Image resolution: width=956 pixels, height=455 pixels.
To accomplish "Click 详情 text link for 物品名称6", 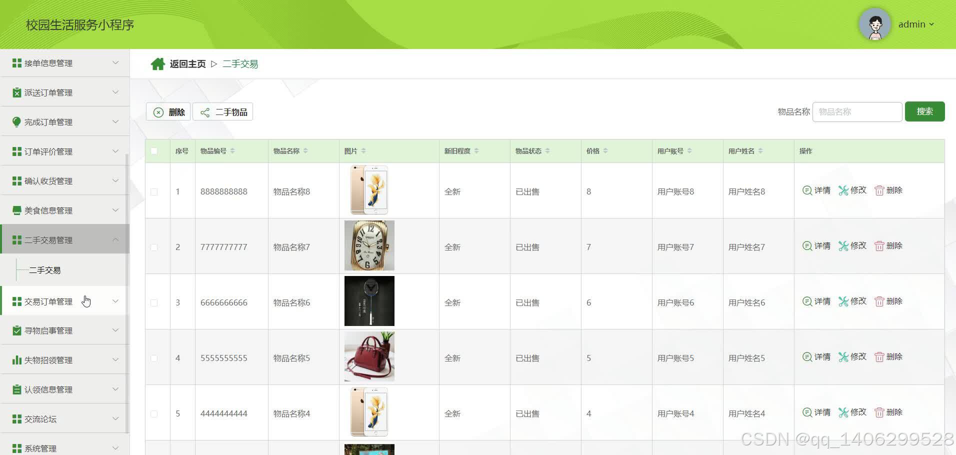I will coord(822,301).
